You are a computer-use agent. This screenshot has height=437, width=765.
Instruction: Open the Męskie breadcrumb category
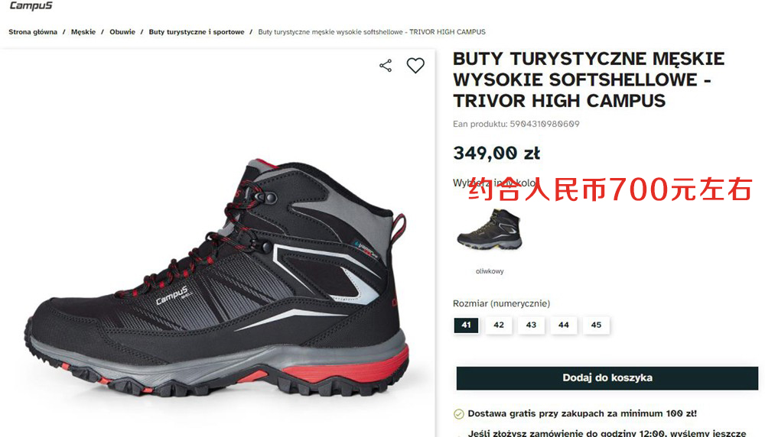click(x=83, y=31)
